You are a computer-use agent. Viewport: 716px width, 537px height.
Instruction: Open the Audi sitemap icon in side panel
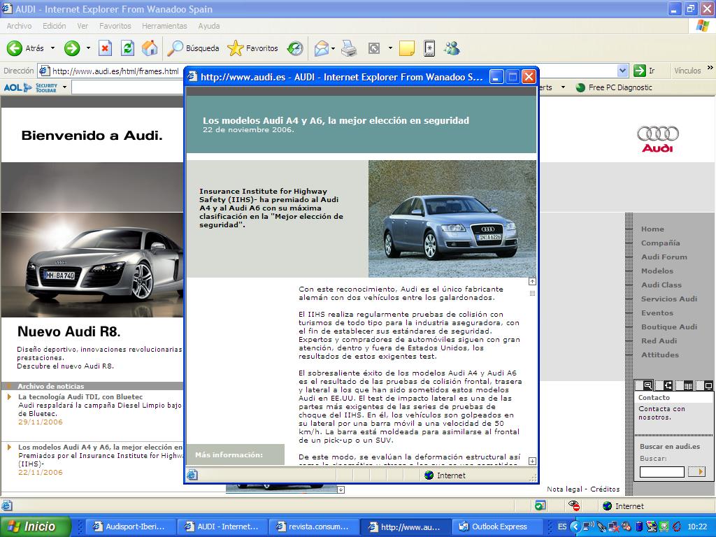point(668,385)
